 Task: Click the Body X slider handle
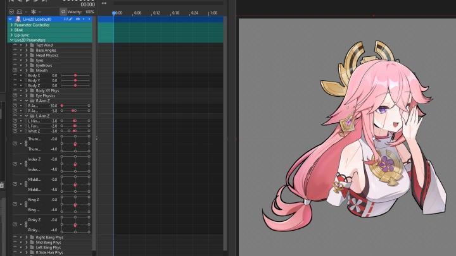tap(75, 75)
